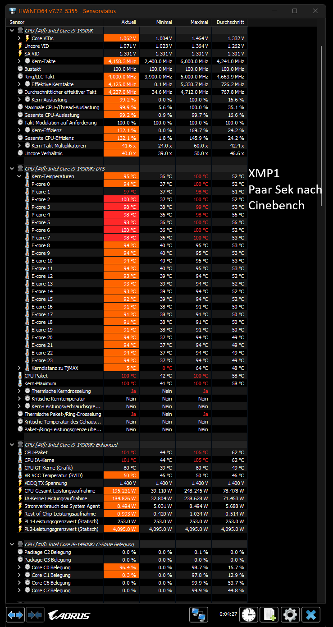
Task: Select the Stromverbrauch des System Agent row
Action: coord(128,506)
